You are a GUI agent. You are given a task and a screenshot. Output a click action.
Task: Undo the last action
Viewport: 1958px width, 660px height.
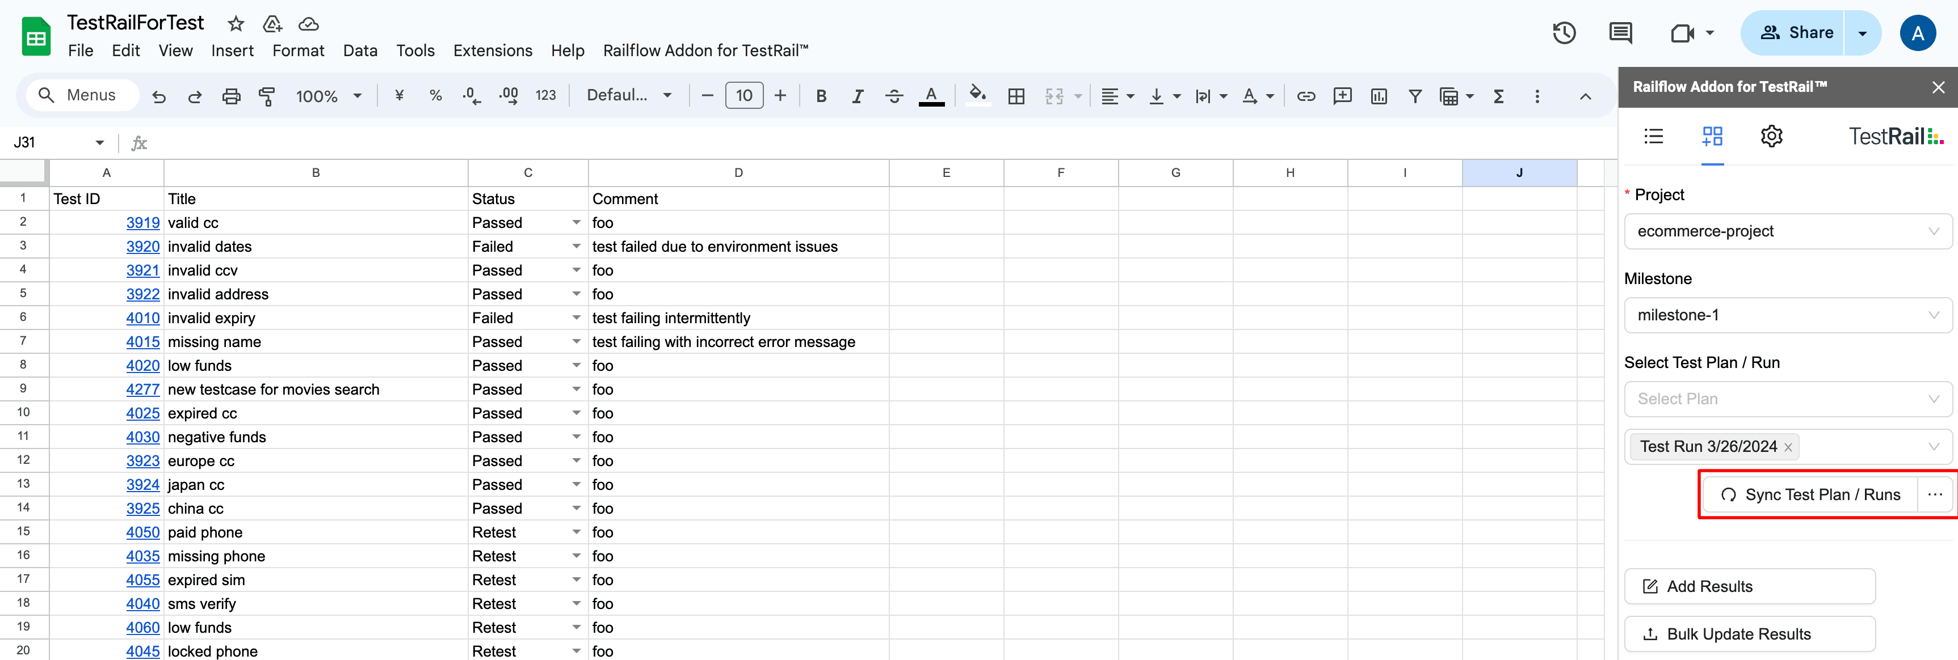pyautogui.click(x=159, y=96)
